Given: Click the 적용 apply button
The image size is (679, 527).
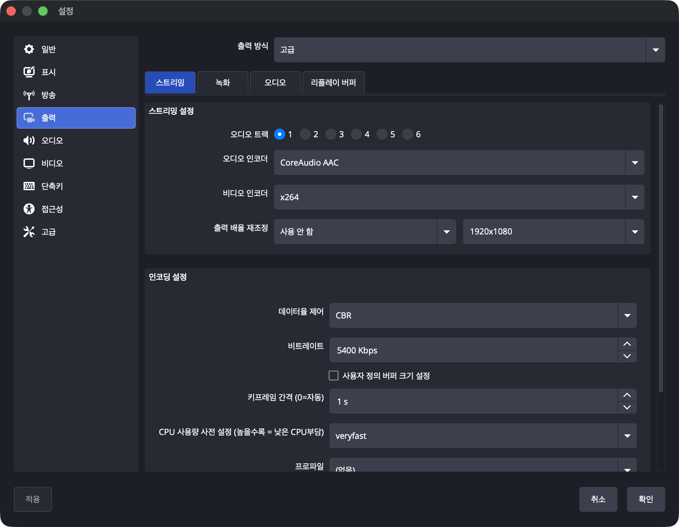Looking at the screenshot, I should coord(33,499).
